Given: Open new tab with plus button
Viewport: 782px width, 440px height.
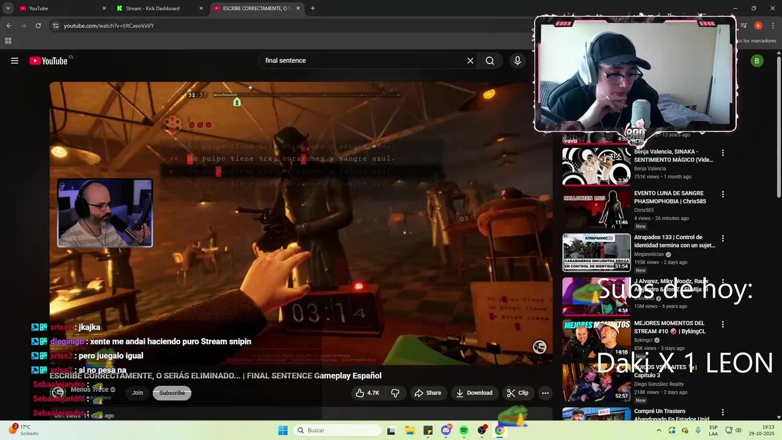Looking at the screenshot, I should [x=313, y=9].
